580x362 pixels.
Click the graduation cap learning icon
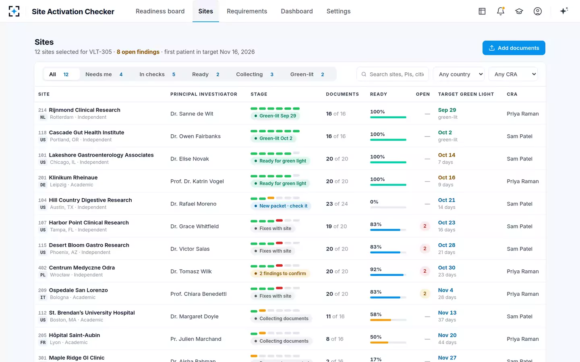(x=519, y=11)
